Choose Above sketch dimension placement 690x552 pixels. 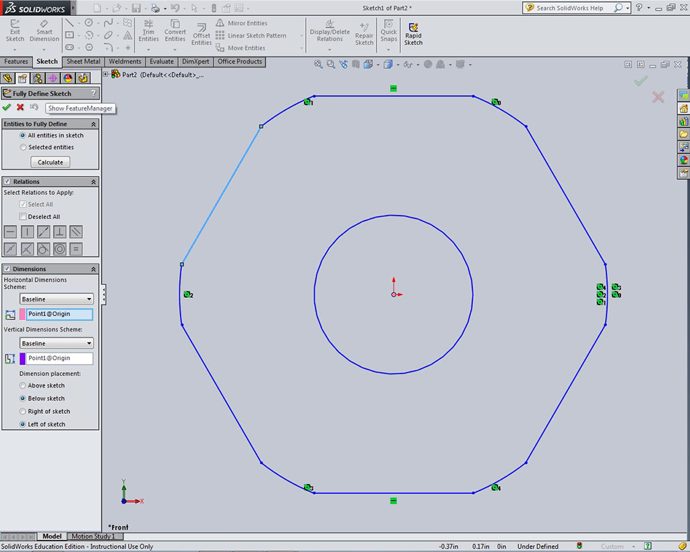24,386
